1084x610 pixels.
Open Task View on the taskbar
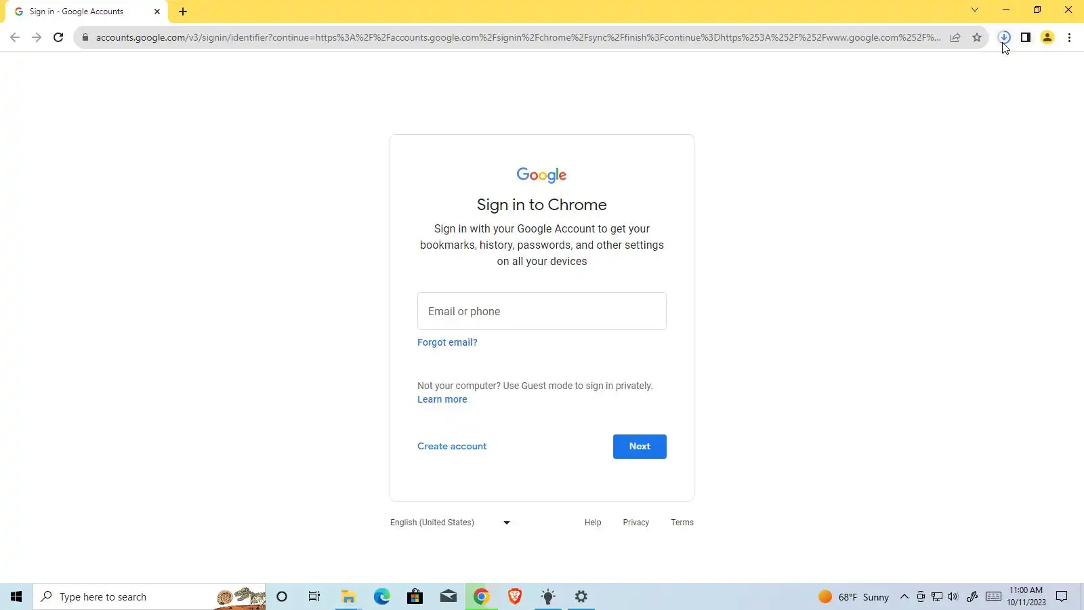click(x=314, y=596)
